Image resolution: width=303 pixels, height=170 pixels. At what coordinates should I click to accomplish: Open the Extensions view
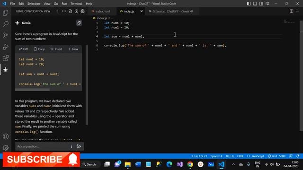tap(6, 58)
